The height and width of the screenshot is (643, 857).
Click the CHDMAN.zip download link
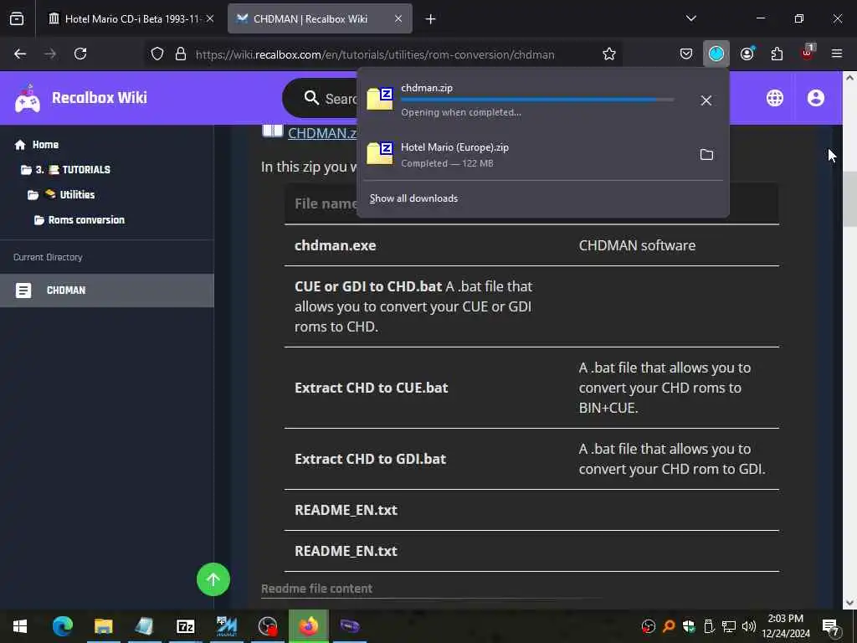point(322,133)
